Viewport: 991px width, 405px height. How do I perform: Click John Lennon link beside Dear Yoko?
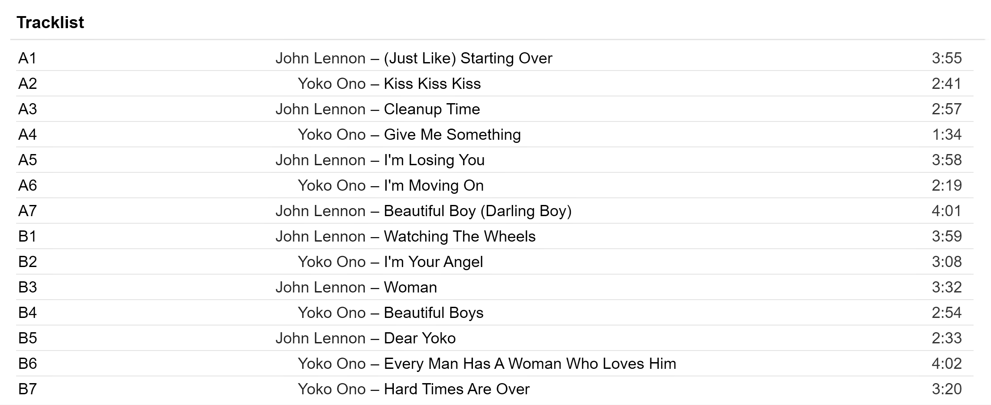tap(320, 338)
